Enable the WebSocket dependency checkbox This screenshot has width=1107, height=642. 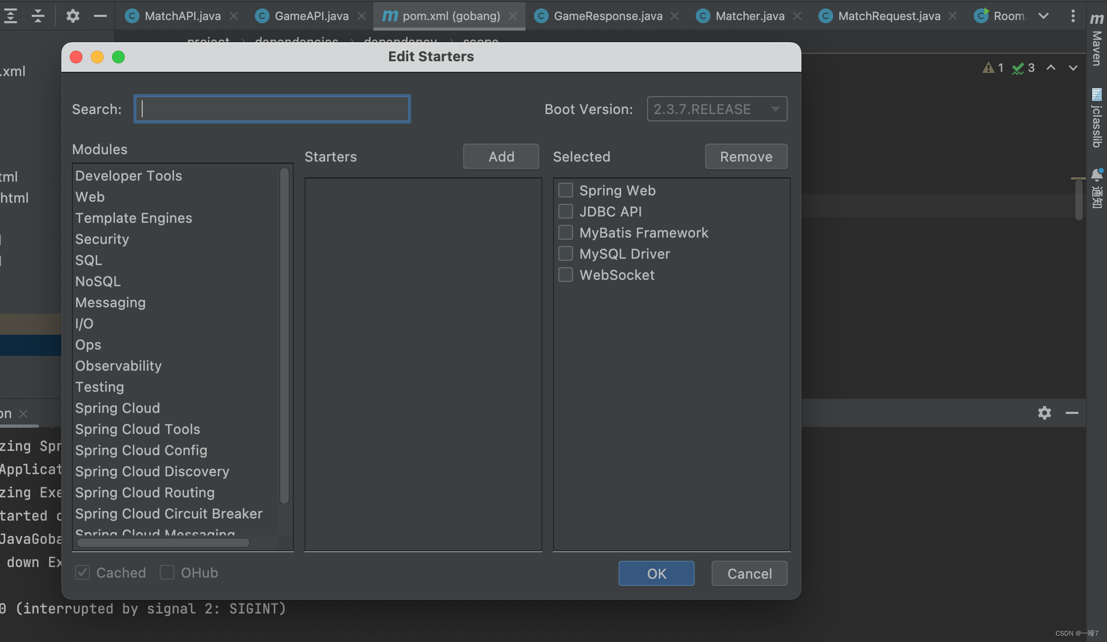(x=565, y=275)
